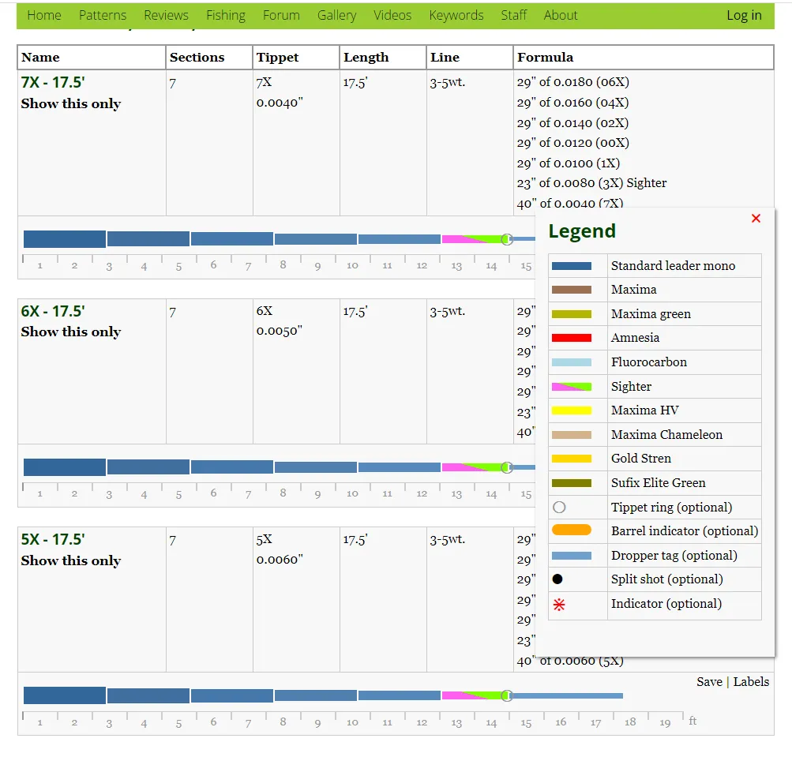Click the pink-green Sighter legend swatch
Viewport: 792px width, 757px height.
click(x=571, y=386)
